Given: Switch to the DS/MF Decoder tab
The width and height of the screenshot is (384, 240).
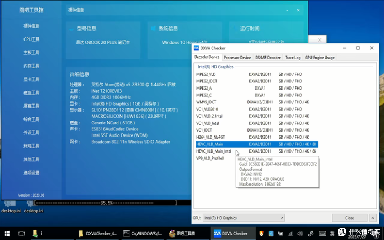Looking at the screenshot, I should 268,58.
